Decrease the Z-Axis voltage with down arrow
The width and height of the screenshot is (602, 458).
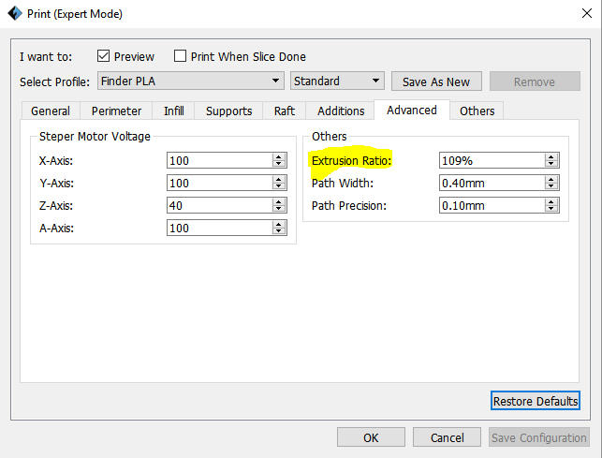pos(278,209)
